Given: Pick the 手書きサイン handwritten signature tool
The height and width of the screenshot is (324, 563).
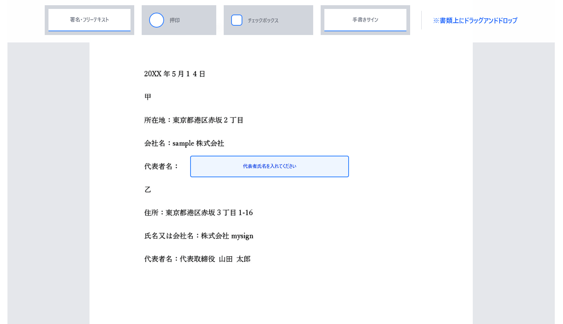Looking at the screenshot, I should (x=365, y=20).
